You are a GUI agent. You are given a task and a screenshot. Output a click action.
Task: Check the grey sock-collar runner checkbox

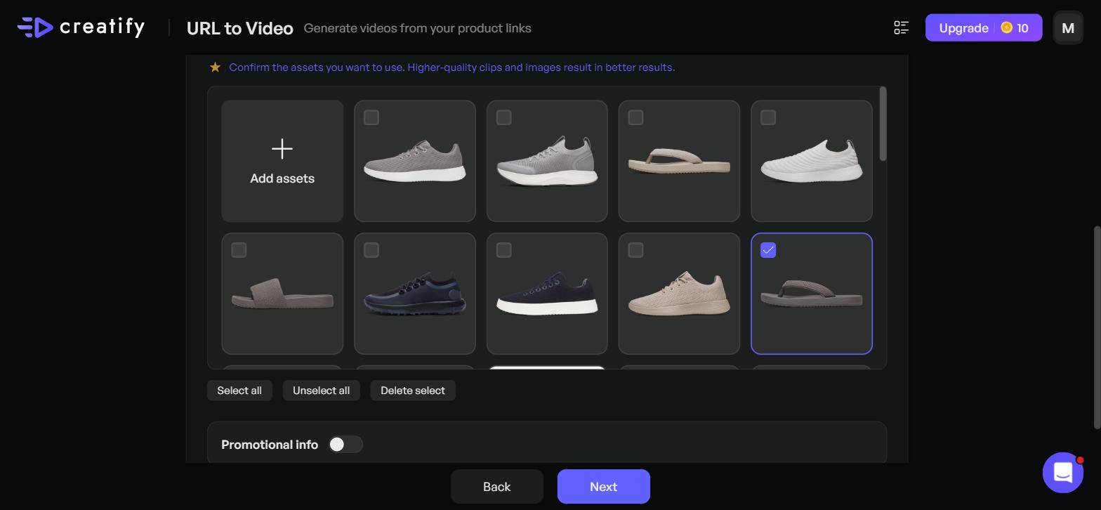[x=503, y=117]
